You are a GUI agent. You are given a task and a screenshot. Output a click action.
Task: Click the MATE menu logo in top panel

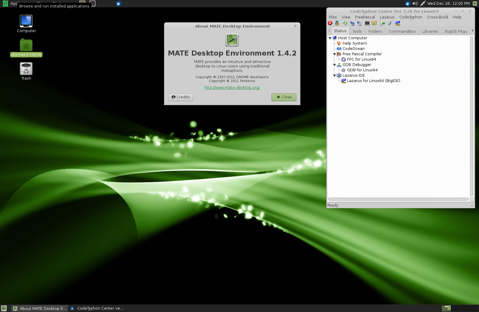click(x=5, y=4)
